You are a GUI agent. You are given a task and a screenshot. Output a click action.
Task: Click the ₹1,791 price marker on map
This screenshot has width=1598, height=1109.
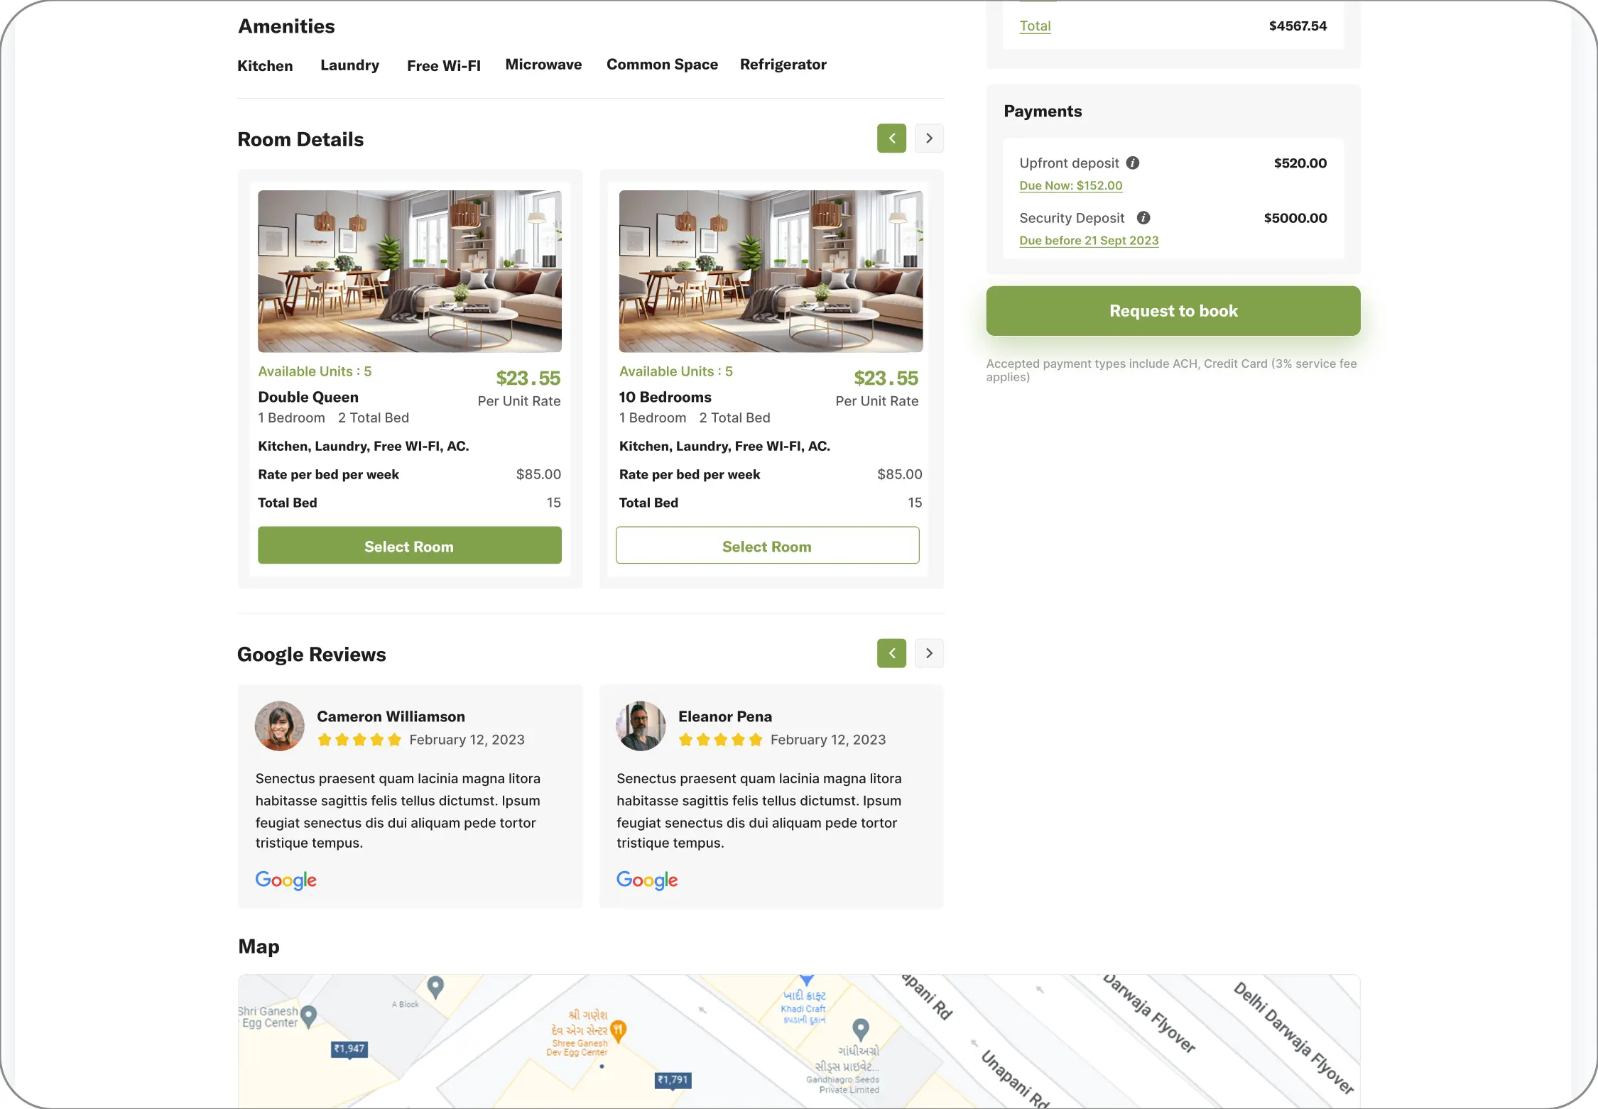click(673, 1080)
